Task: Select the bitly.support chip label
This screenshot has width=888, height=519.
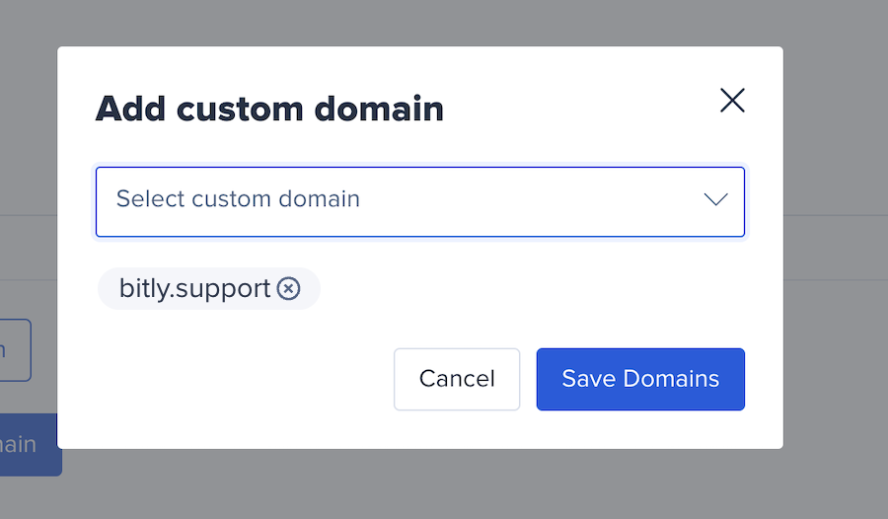Action: [x=194, y=289]
